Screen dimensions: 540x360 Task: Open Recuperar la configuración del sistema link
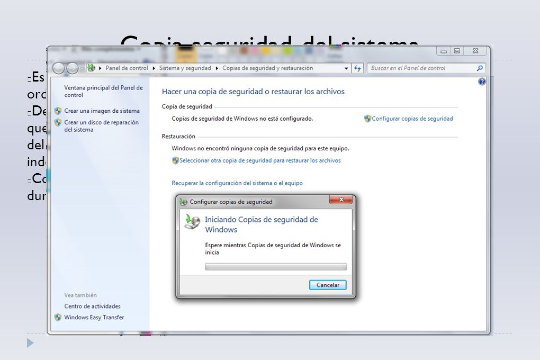click(237, 183)
